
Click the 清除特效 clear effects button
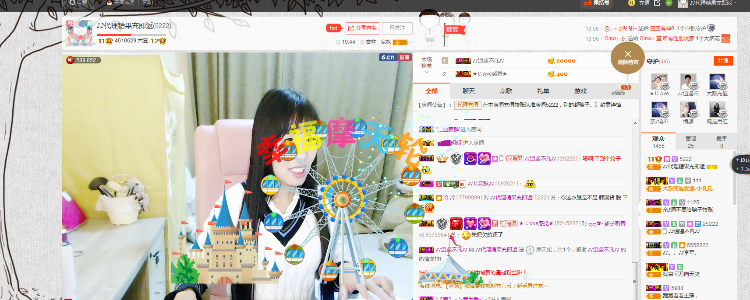tap(628, 58)
